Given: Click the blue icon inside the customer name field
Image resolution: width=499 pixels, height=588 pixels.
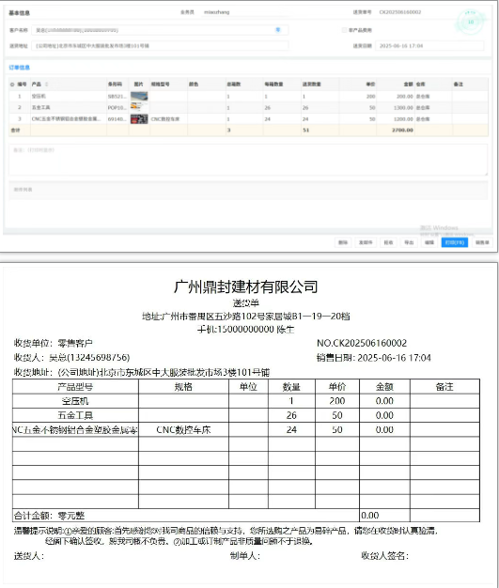Looking at the screenshot, I should [x=278, y=30].
